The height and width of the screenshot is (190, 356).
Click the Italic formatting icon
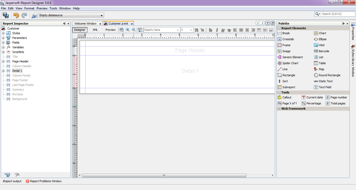(216, 30)
